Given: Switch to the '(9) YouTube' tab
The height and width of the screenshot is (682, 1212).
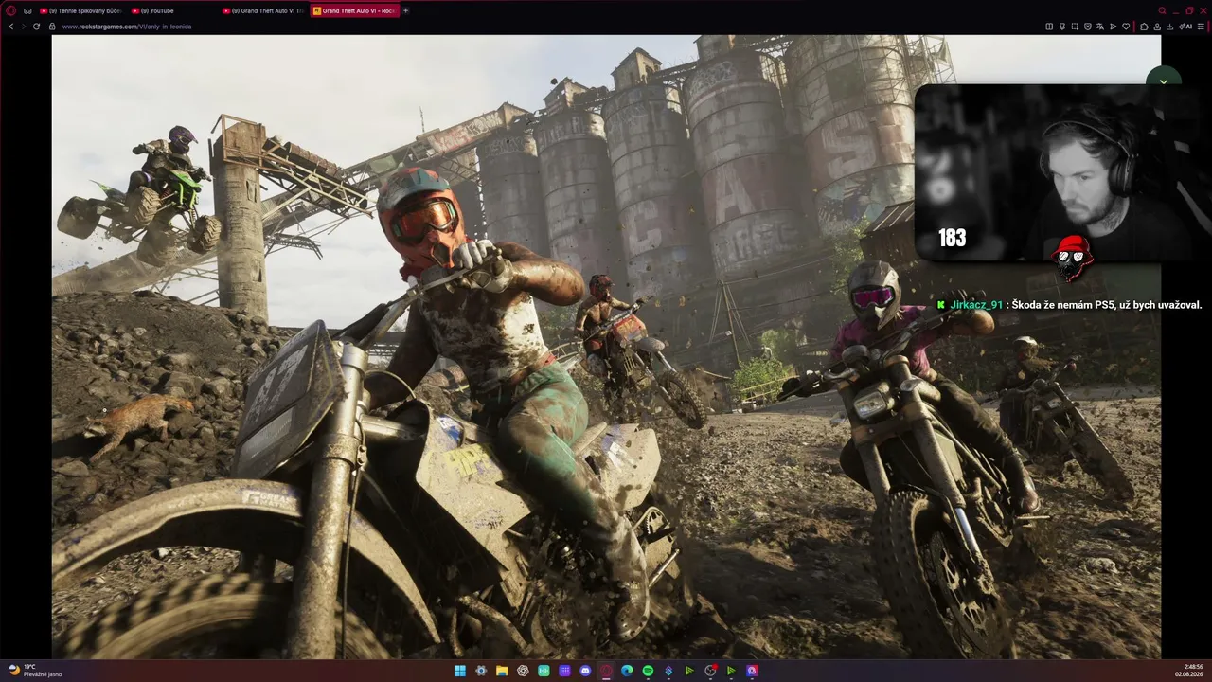Looking at the screenshot, I should (x=172, y=10).
